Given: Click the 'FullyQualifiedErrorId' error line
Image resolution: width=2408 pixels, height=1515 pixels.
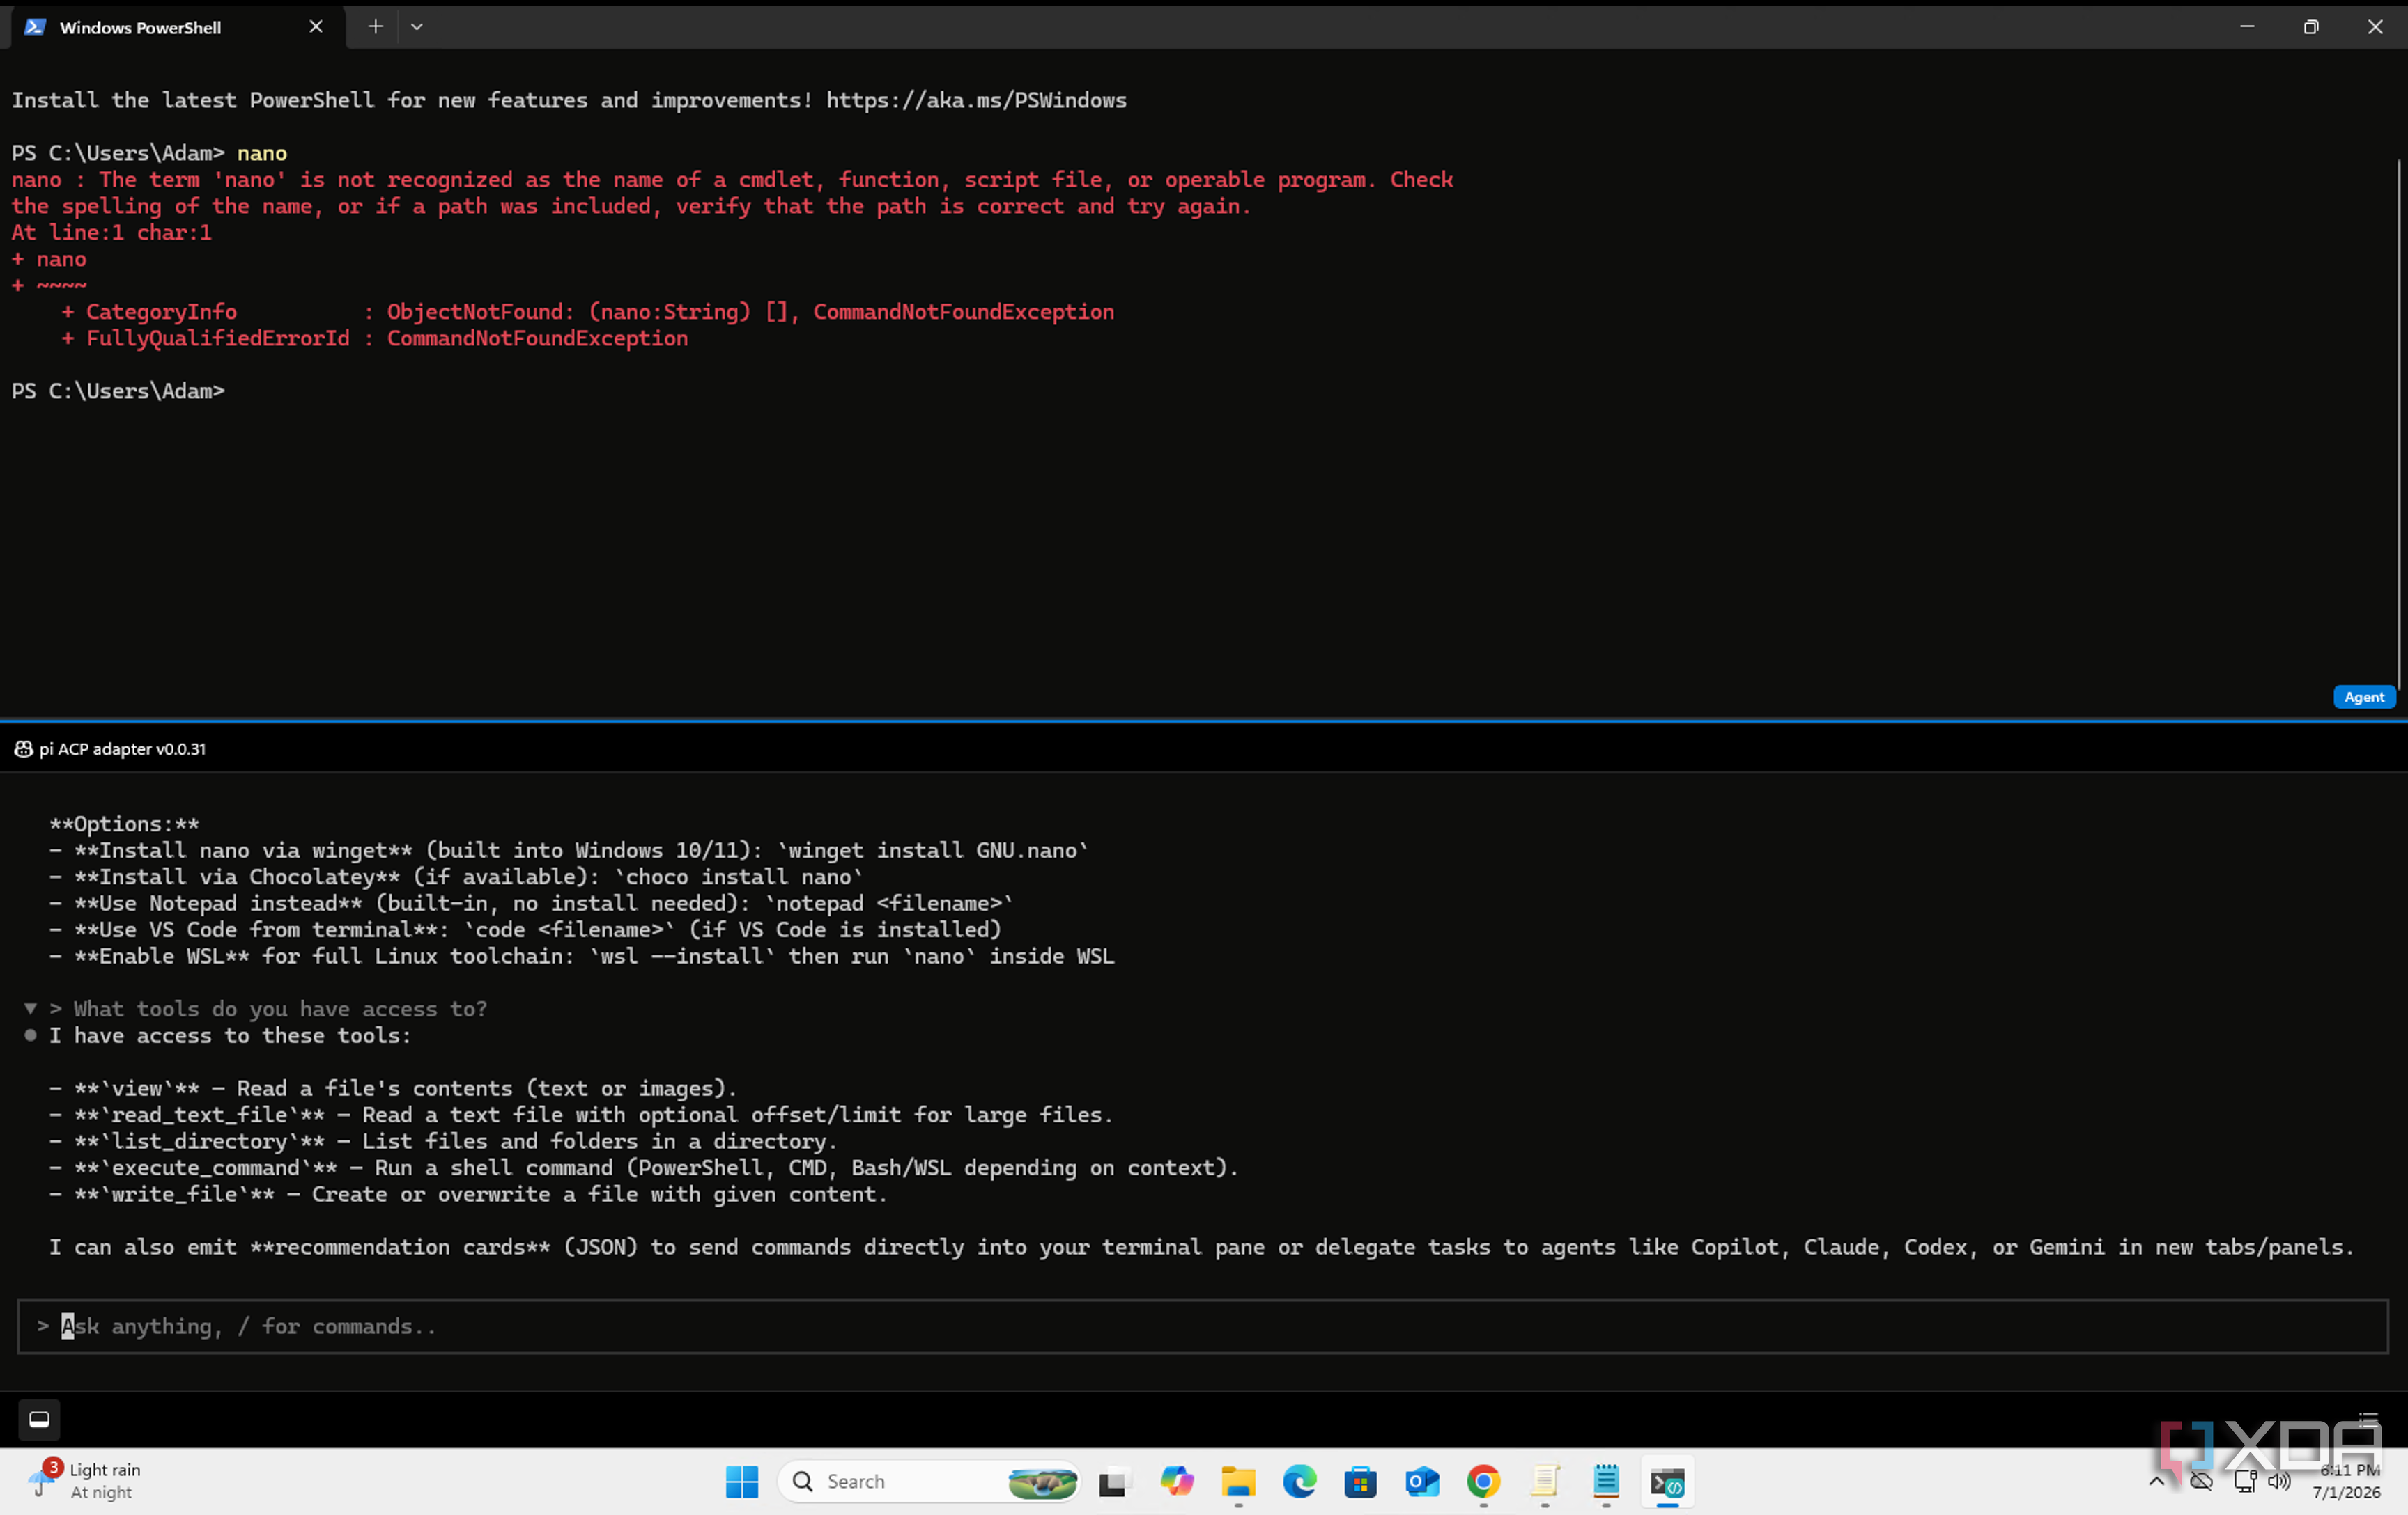Looking at the screenshot, I should point(374,338).
